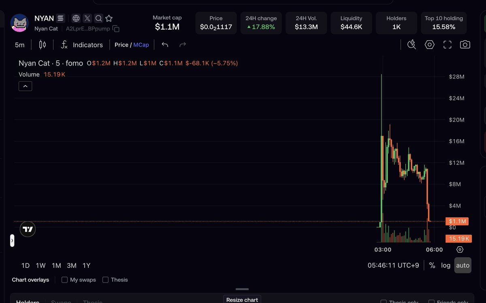The width and height of the screenshot is (486, 303).
Task: Take a chart snapshot with camera icon
Action: point(465,44)
